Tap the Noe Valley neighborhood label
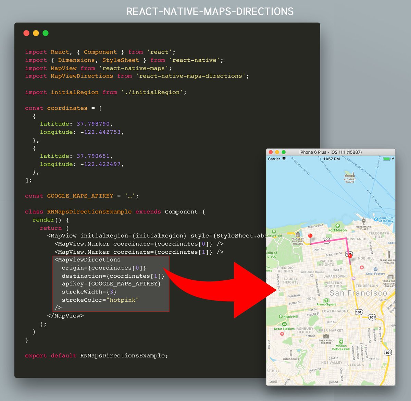The height and width of the screenshot is (401, 411). coord(332,363)
